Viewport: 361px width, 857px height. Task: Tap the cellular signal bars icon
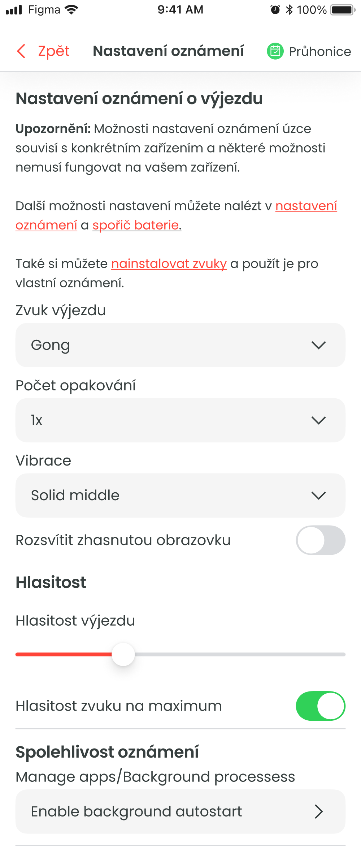click(x=14, y=10)
